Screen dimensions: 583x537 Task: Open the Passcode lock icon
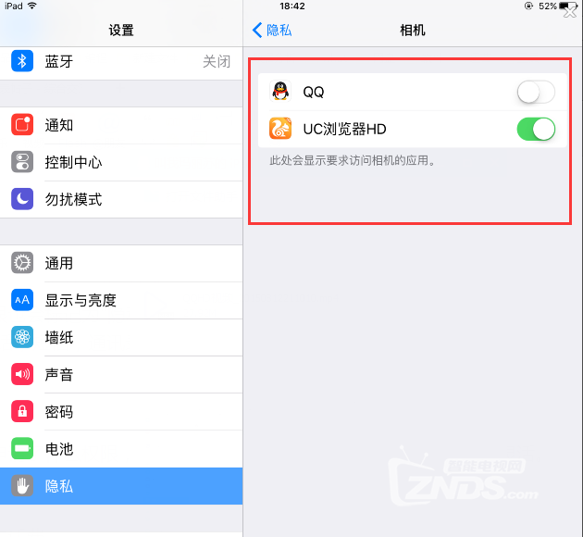coord(22,411)
